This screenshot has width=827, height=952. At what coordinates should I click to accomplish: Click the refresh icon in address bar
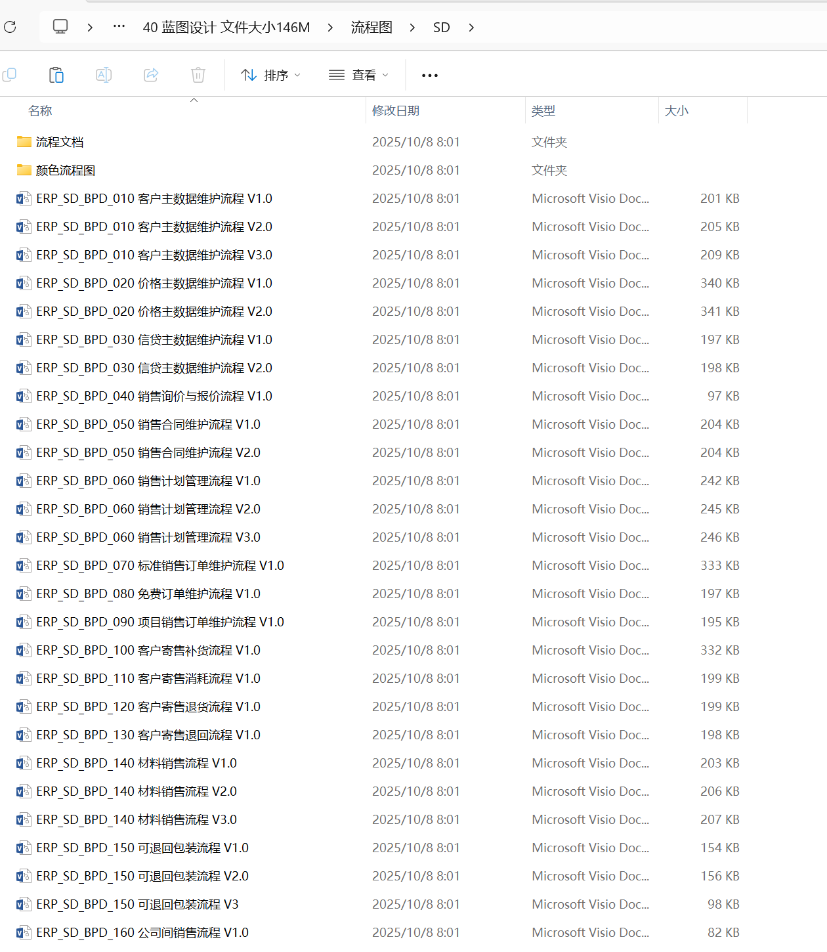[x=10, y=27]
